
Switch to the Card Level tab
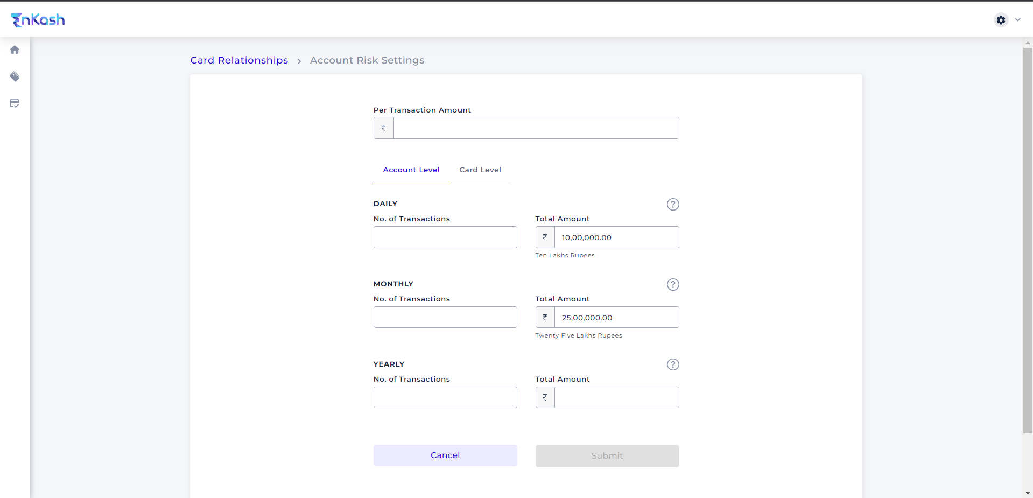(x=480, y=170)
